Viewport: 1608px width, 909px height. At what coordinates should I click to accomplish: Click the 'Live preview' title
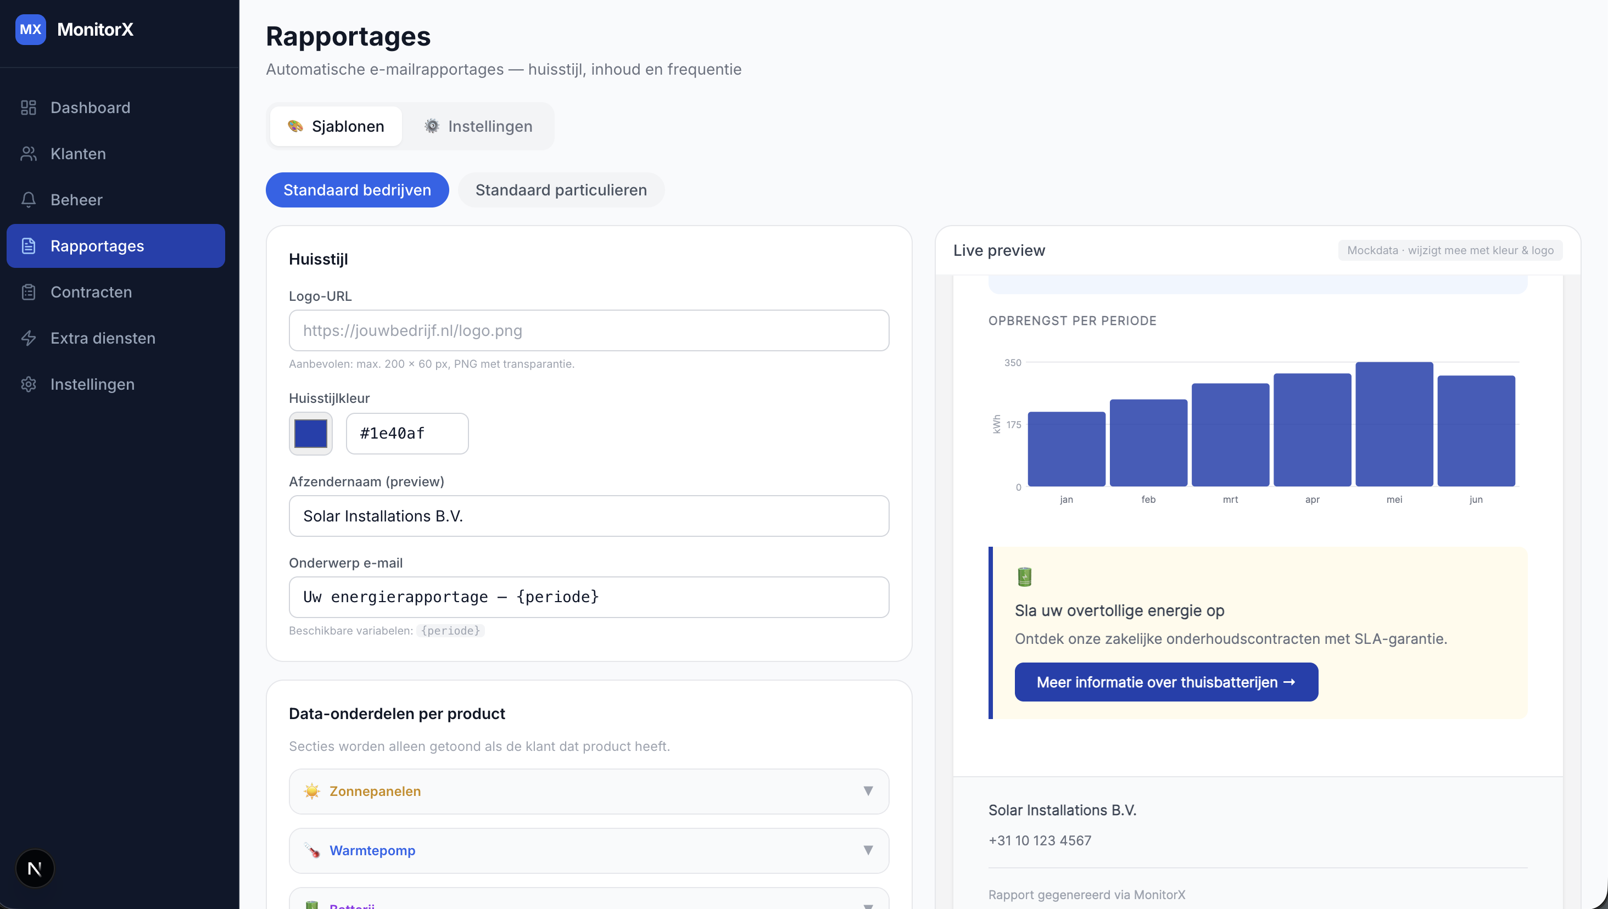[998, 250]
